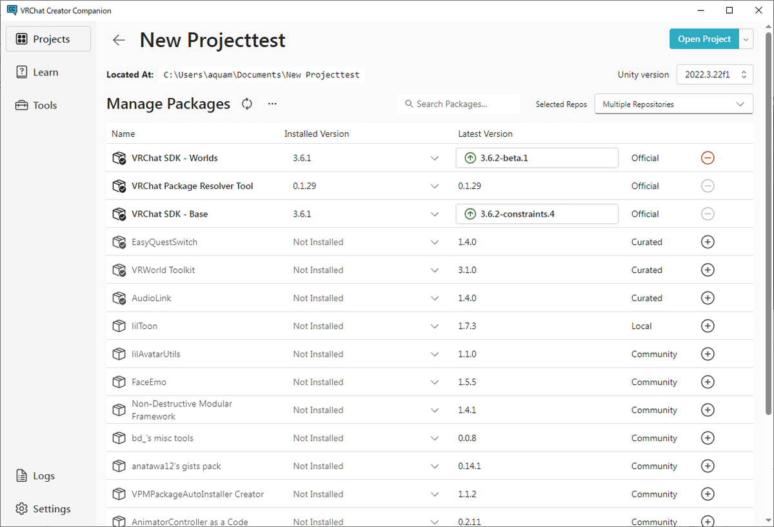Open the Selected Repos Multiple Repositories dropdown
Screen dimensions: 774x527
(x=673, y=104)
